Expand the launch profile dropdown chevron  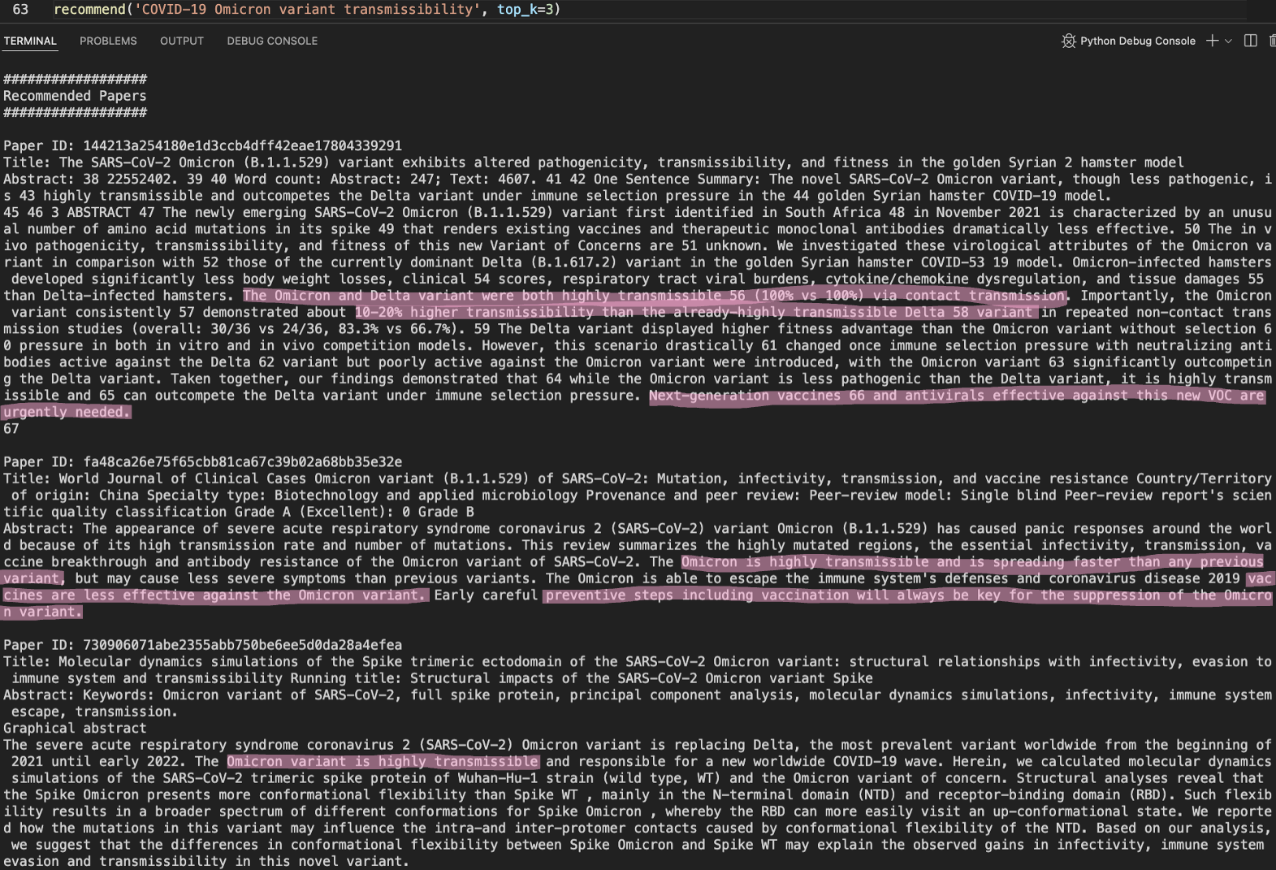coord(1228,41)
